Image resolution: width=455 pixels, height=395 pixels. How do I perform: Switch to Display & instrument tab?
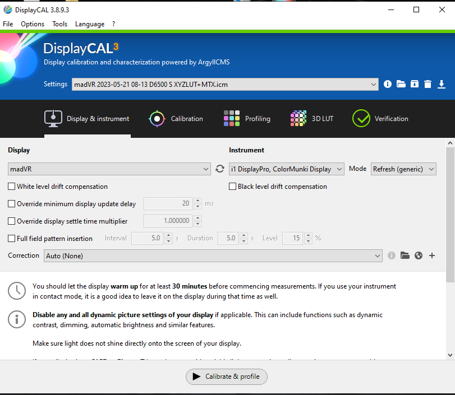87,119
